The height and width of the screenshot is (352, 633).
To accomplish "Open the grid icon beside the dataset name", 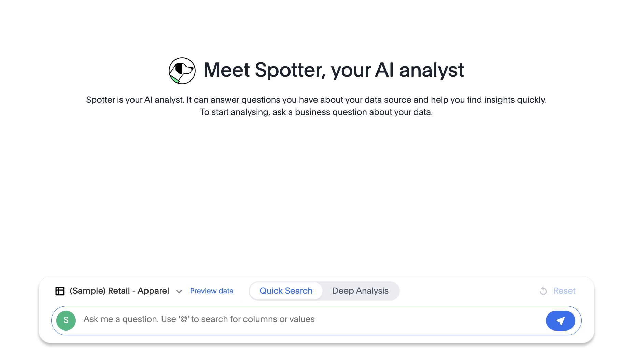I will tap(60, 291).
